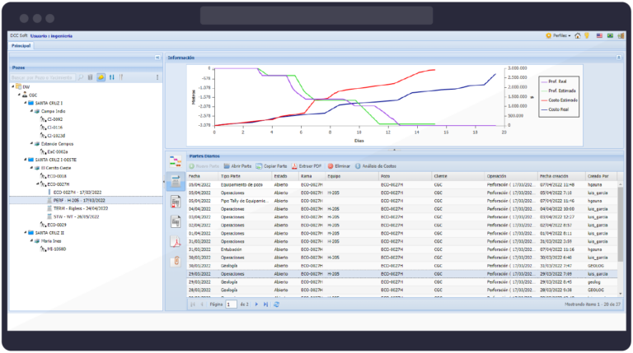This screenshot has height=353, width=633.
Task: Click the Abrir Parte button
Action: [x=237, y=166]
